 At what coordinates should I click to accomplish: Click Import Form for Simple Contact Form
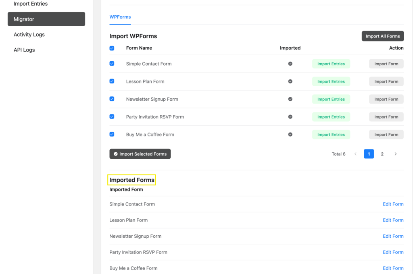pos(386,64)
